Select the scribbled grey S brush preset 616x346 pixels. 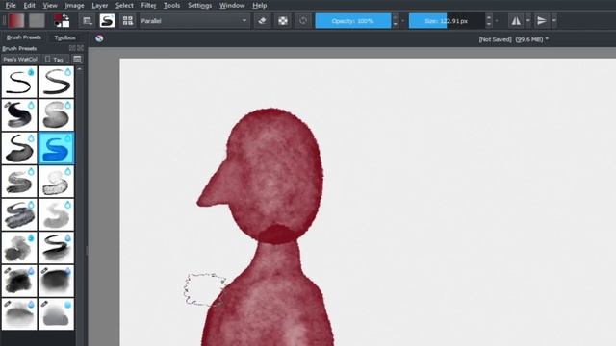tap(19, 214)
